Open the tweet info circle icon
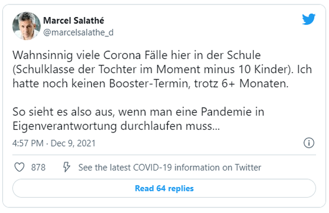The height and width of the screenshot is (213, 329). (309, 143)
